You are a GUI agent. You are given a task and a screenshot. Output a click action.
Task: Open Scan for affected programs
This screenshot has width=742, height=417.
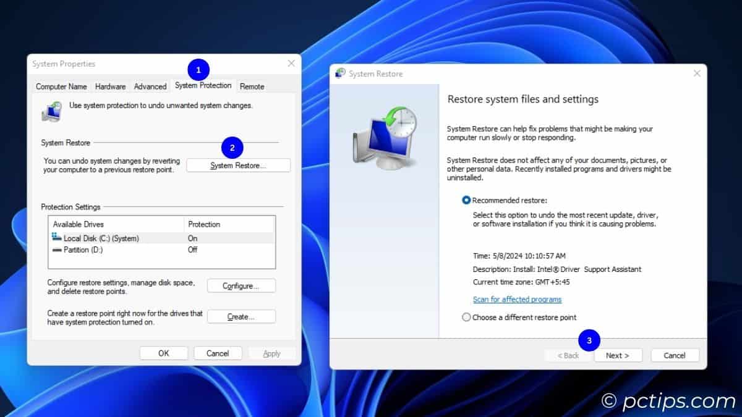click(x=517, y=299)
